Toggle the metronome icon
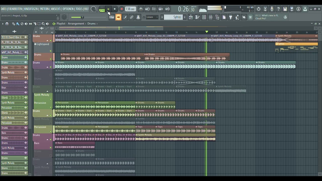 (141, 9)
